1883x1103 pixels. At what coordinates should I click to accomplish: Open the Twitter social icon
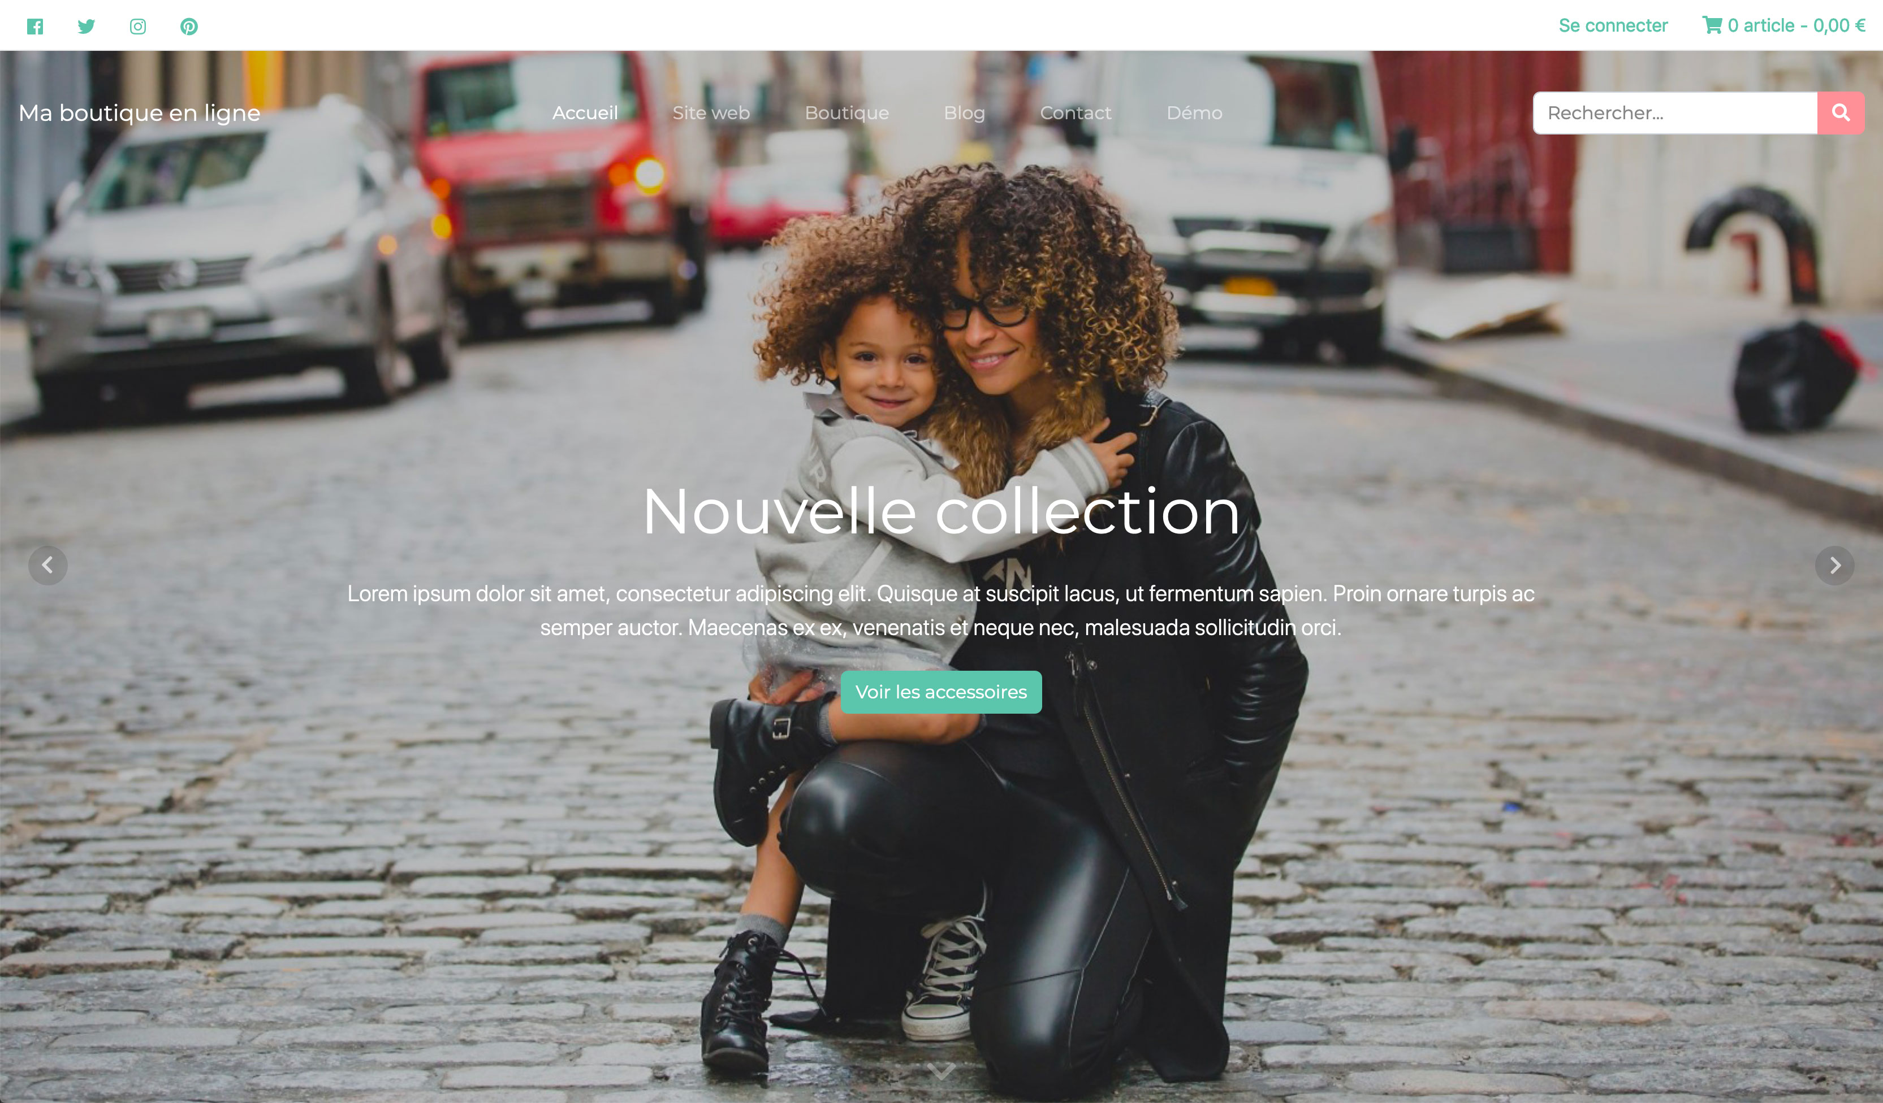coord(87,27)
